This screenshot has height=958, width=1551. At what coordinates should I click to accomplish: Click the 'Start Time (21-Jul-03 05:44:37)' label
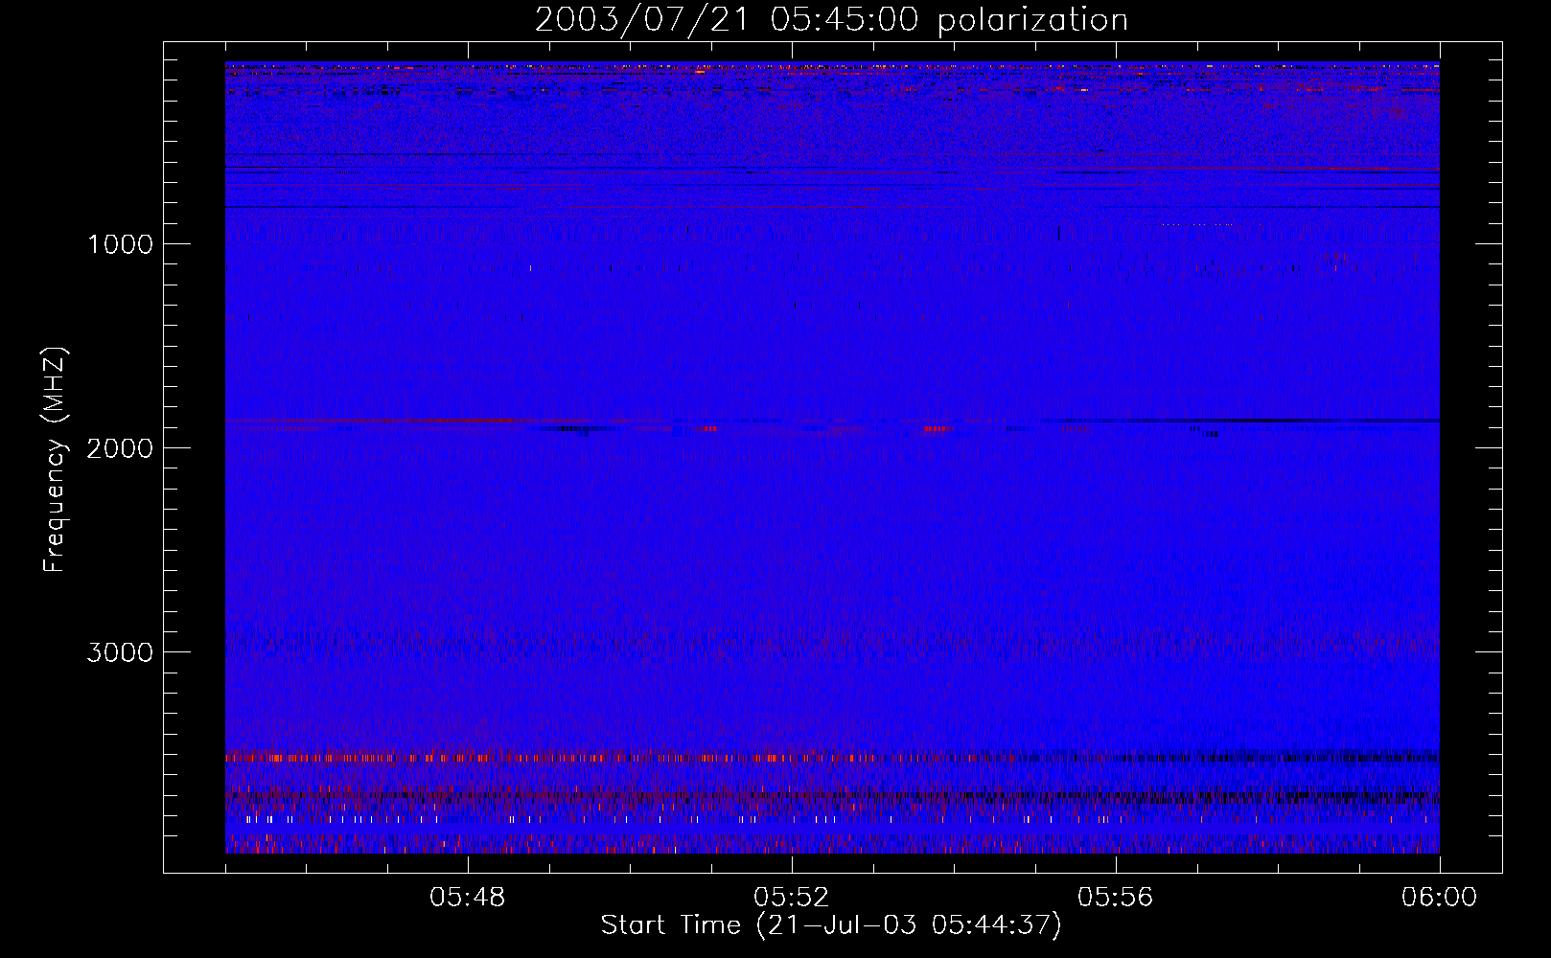[831, 925]
